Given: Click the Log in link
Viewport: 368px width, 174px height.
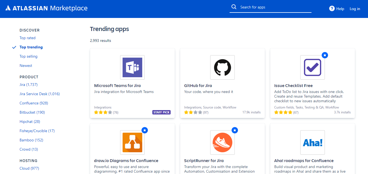Looking at the screenshot, I should coord(355,8).
